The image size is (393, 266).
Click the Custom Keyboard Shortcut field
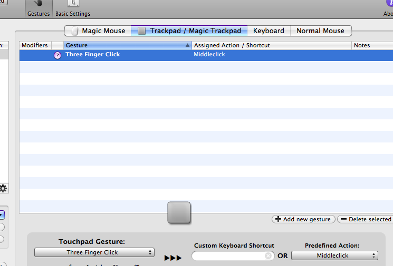point(233,256)
